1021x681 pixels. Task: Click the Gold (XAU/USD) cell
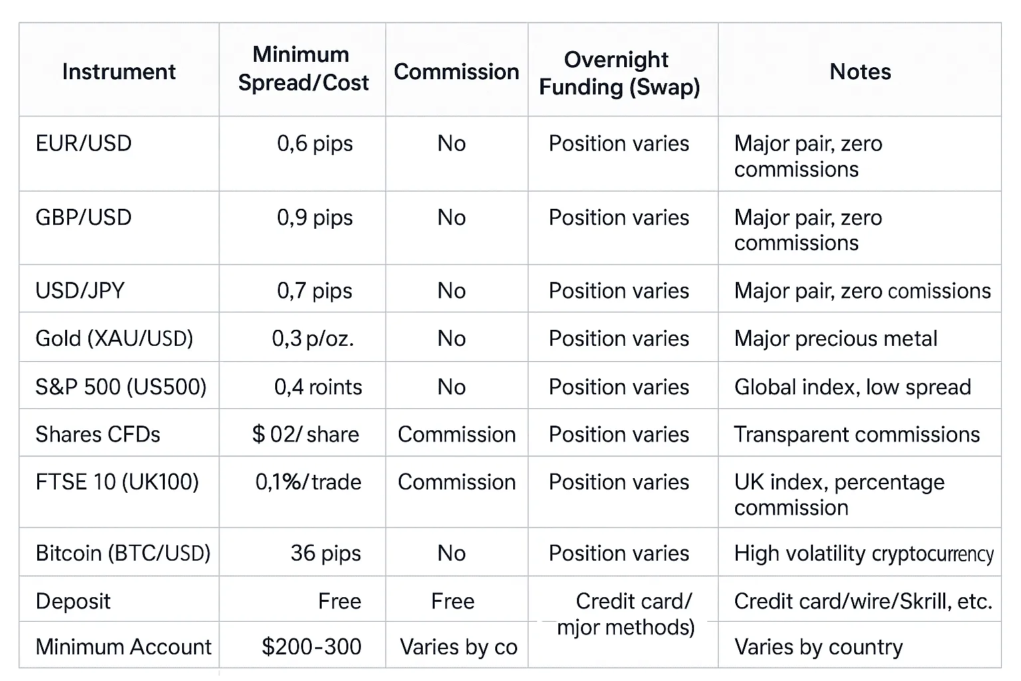pos(114,339)
